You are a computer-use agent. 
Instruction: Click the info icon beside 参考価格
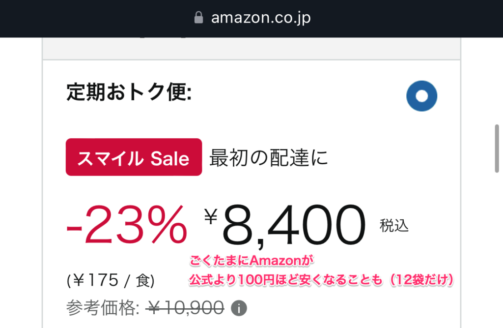tap(239, 309)
